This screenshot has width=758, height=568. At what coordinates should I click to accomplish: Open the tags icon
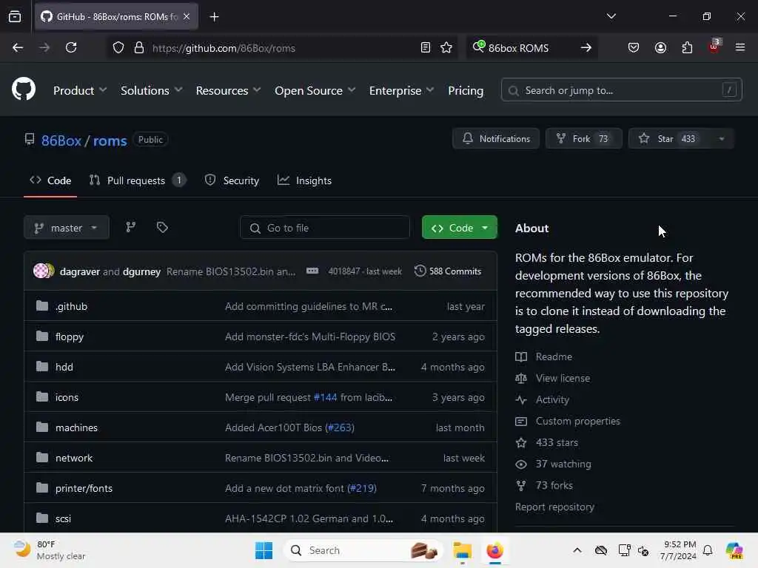point(162,227)
